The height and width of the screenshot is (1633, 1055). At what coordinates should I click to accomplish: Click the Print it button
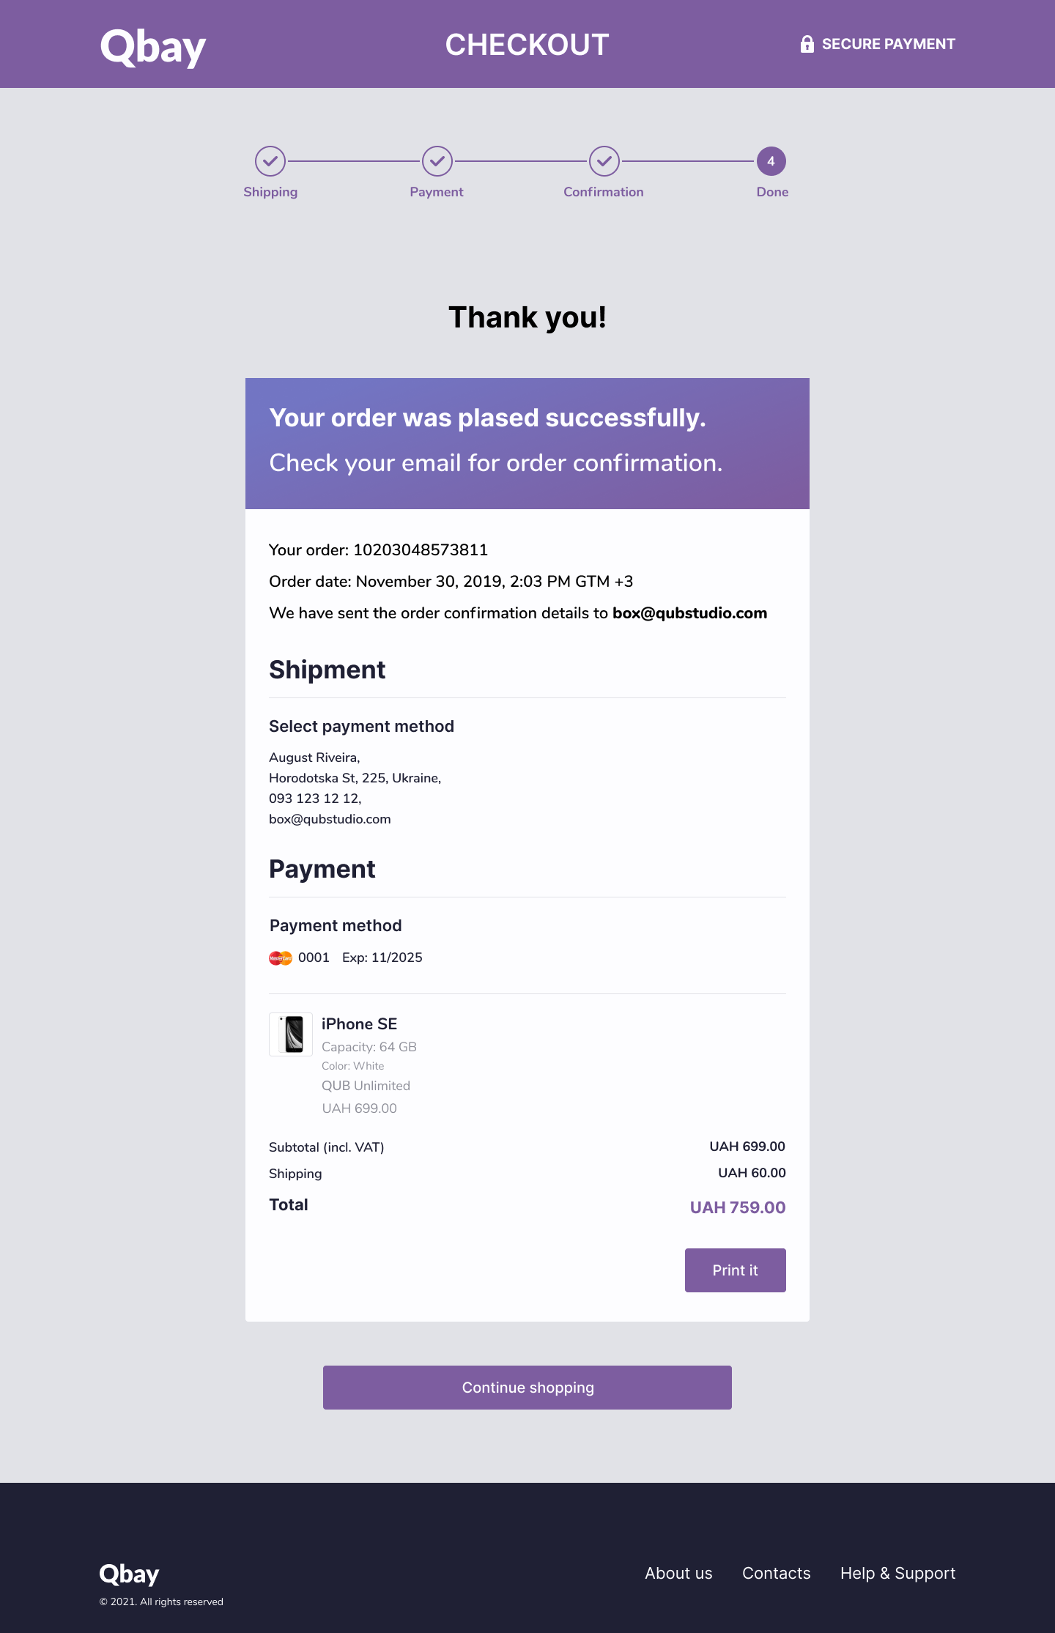tap(736, 1270)
